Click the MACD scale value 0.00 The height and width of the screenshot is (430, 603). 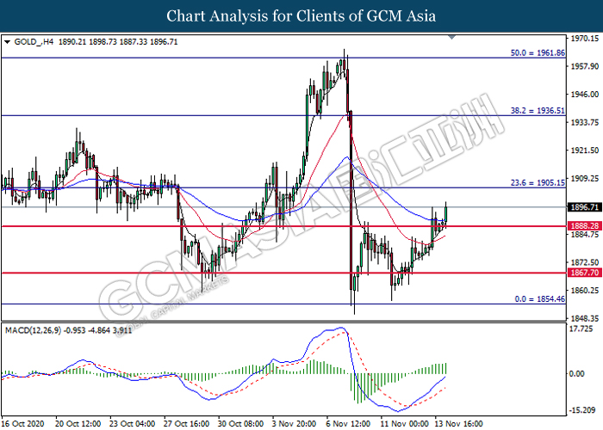[576, 373]
